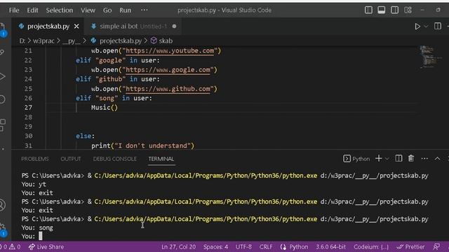Click Ln 27, Col 20 status entry
This screenshot has width=449, height=252.
[178, 247]
